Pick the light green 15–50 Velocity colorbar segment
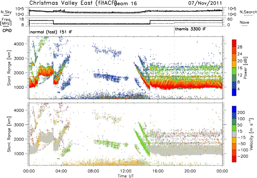The image size is (257, 178). 234,128
